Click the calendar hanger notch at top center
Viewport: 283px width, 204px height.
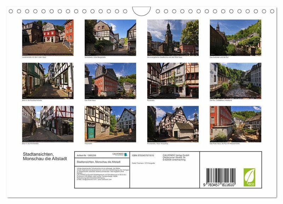coord(141,11)
